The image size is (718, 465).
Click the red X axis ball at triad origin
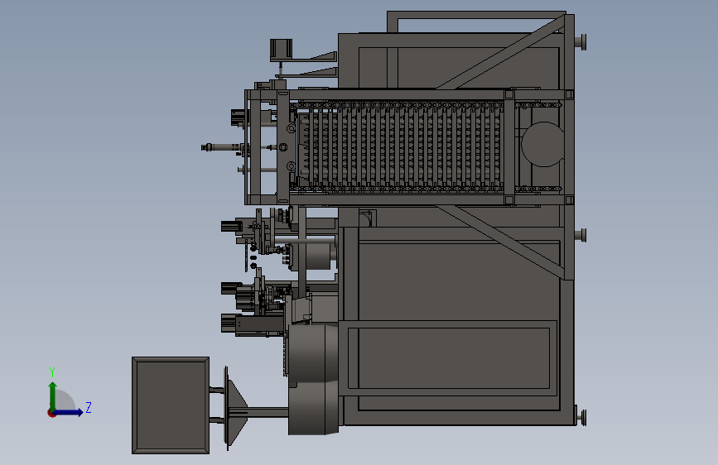point(51,413)
